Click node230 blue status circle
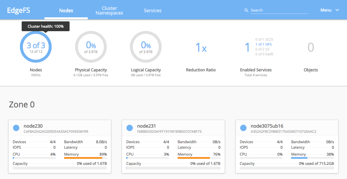The image size is (347, 179). 16,128
